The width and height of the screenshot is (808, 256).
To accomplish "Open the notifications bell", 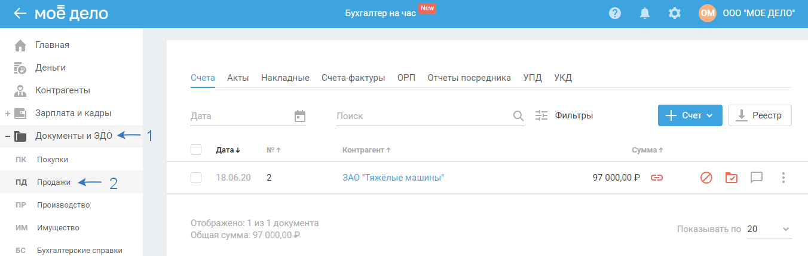I will point(645,13).
